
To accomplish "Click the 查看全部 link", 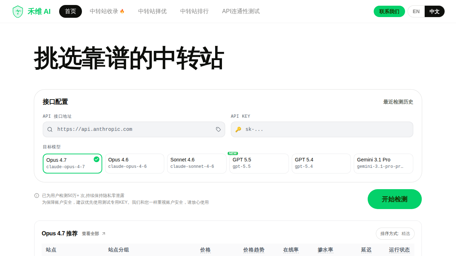I will (x=90, y=234).
